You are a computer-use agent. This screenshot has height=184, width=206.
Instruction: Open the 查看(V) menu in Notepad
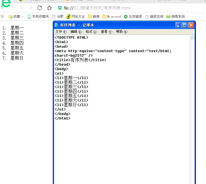click(107, 32)
